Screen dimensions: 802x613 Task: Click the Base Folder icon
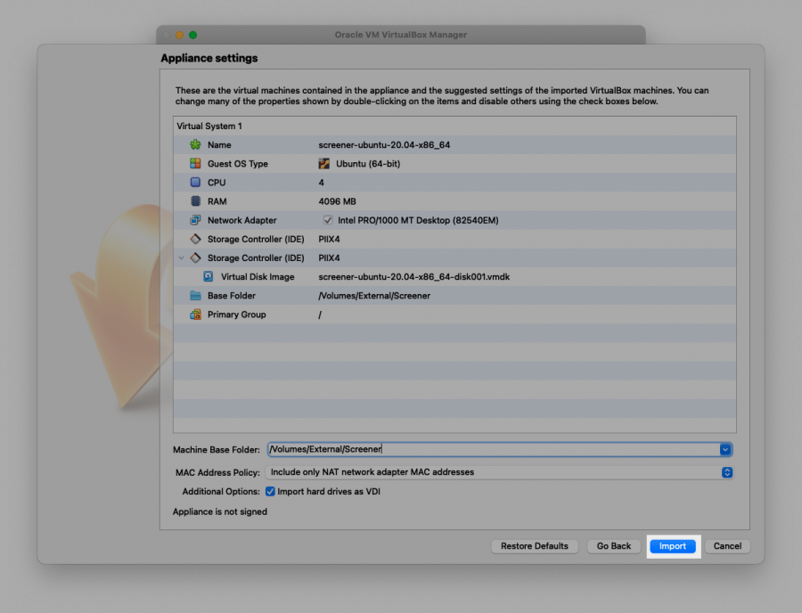[x=195, y=296]
